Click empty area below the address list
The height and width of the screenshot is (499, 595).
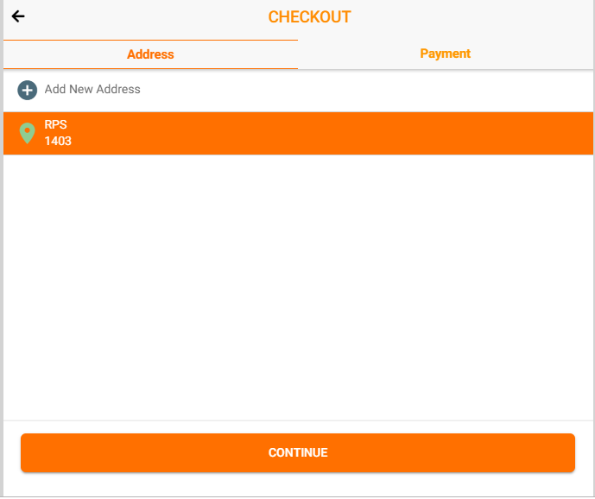[x=298, y=287]
